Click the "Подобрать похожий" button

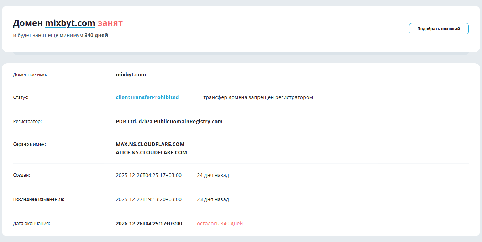click(x=439, y=29)
